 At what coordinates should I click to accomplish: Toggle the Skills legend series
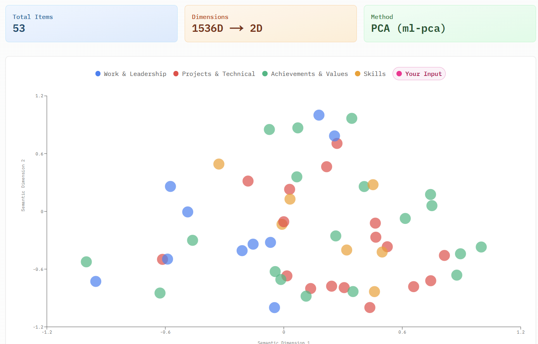[370, 74]
